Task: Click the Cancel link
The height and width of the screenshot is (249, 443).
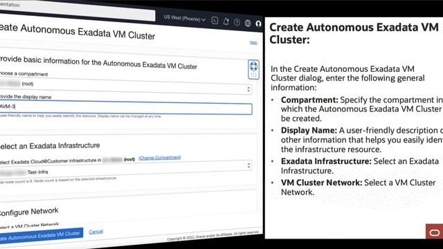Action: tap(96, 232)
